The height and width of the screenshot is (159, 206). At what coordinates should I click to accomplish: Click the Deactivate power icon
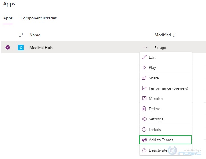tap(144, 150)
